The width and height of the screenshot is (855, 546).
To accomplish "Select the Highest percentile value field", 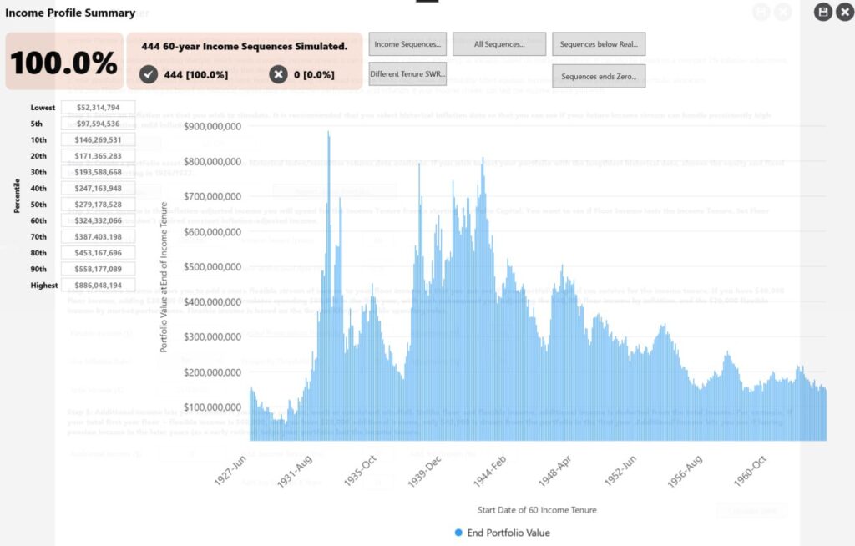I will tap(99, 284).
